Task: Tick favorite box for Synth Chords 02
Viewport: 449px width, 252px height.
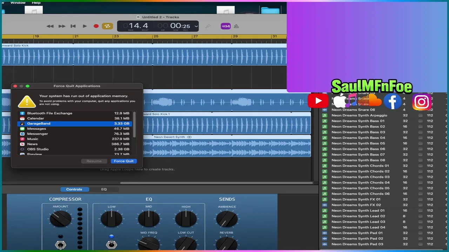Action: 420,171
